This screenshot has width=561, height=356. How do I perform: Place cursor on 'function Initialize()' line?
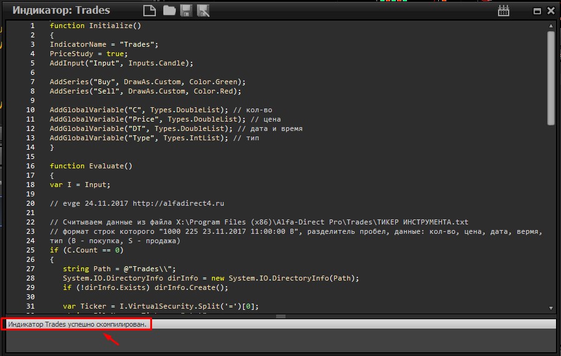(x=95, y=26)
